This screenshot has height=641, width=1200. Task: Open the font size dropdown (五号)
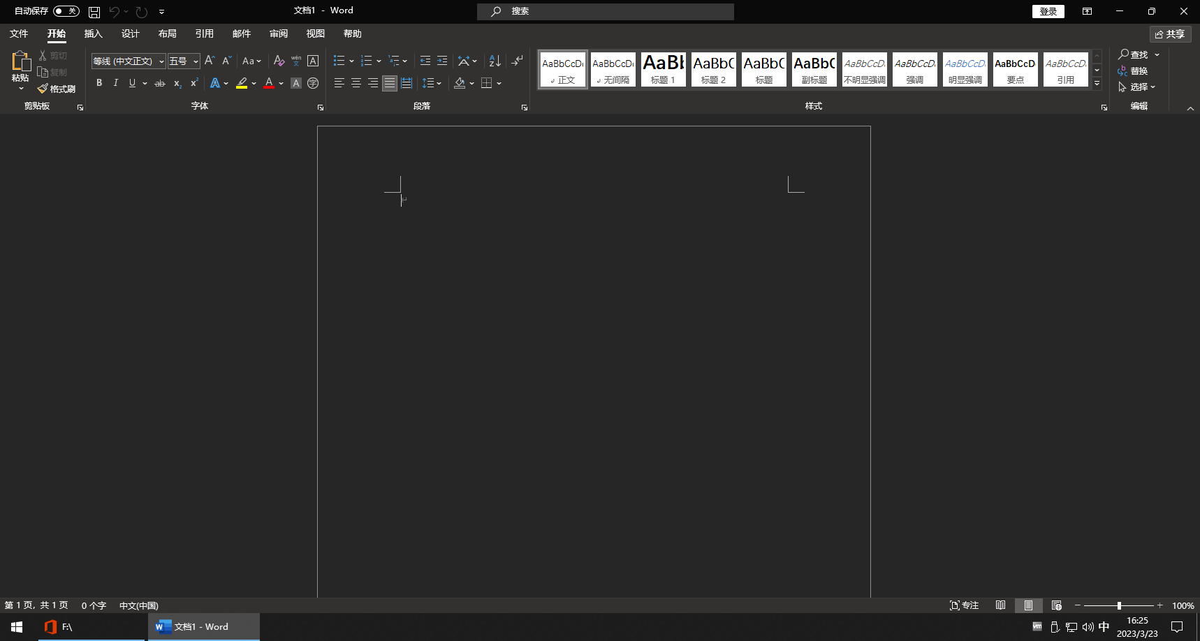(196, 61)
